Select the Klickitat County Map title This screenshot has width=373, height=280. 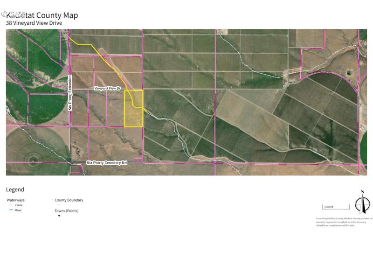[x=41, y=15]
